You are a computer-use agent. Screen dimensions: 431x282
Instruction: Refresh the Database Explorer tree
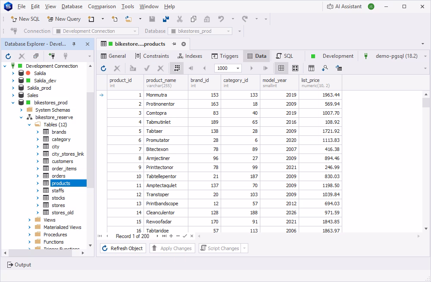[8, 56]
